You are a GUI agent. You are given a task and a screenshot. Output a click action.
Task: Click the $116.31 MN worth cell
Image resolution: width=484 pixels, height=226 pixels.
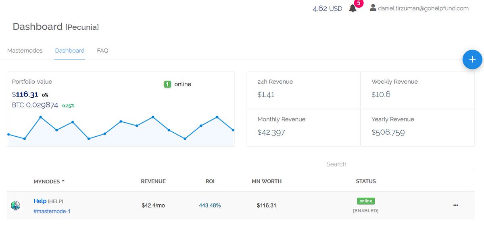pyautogui.click(x=267, y=205)
